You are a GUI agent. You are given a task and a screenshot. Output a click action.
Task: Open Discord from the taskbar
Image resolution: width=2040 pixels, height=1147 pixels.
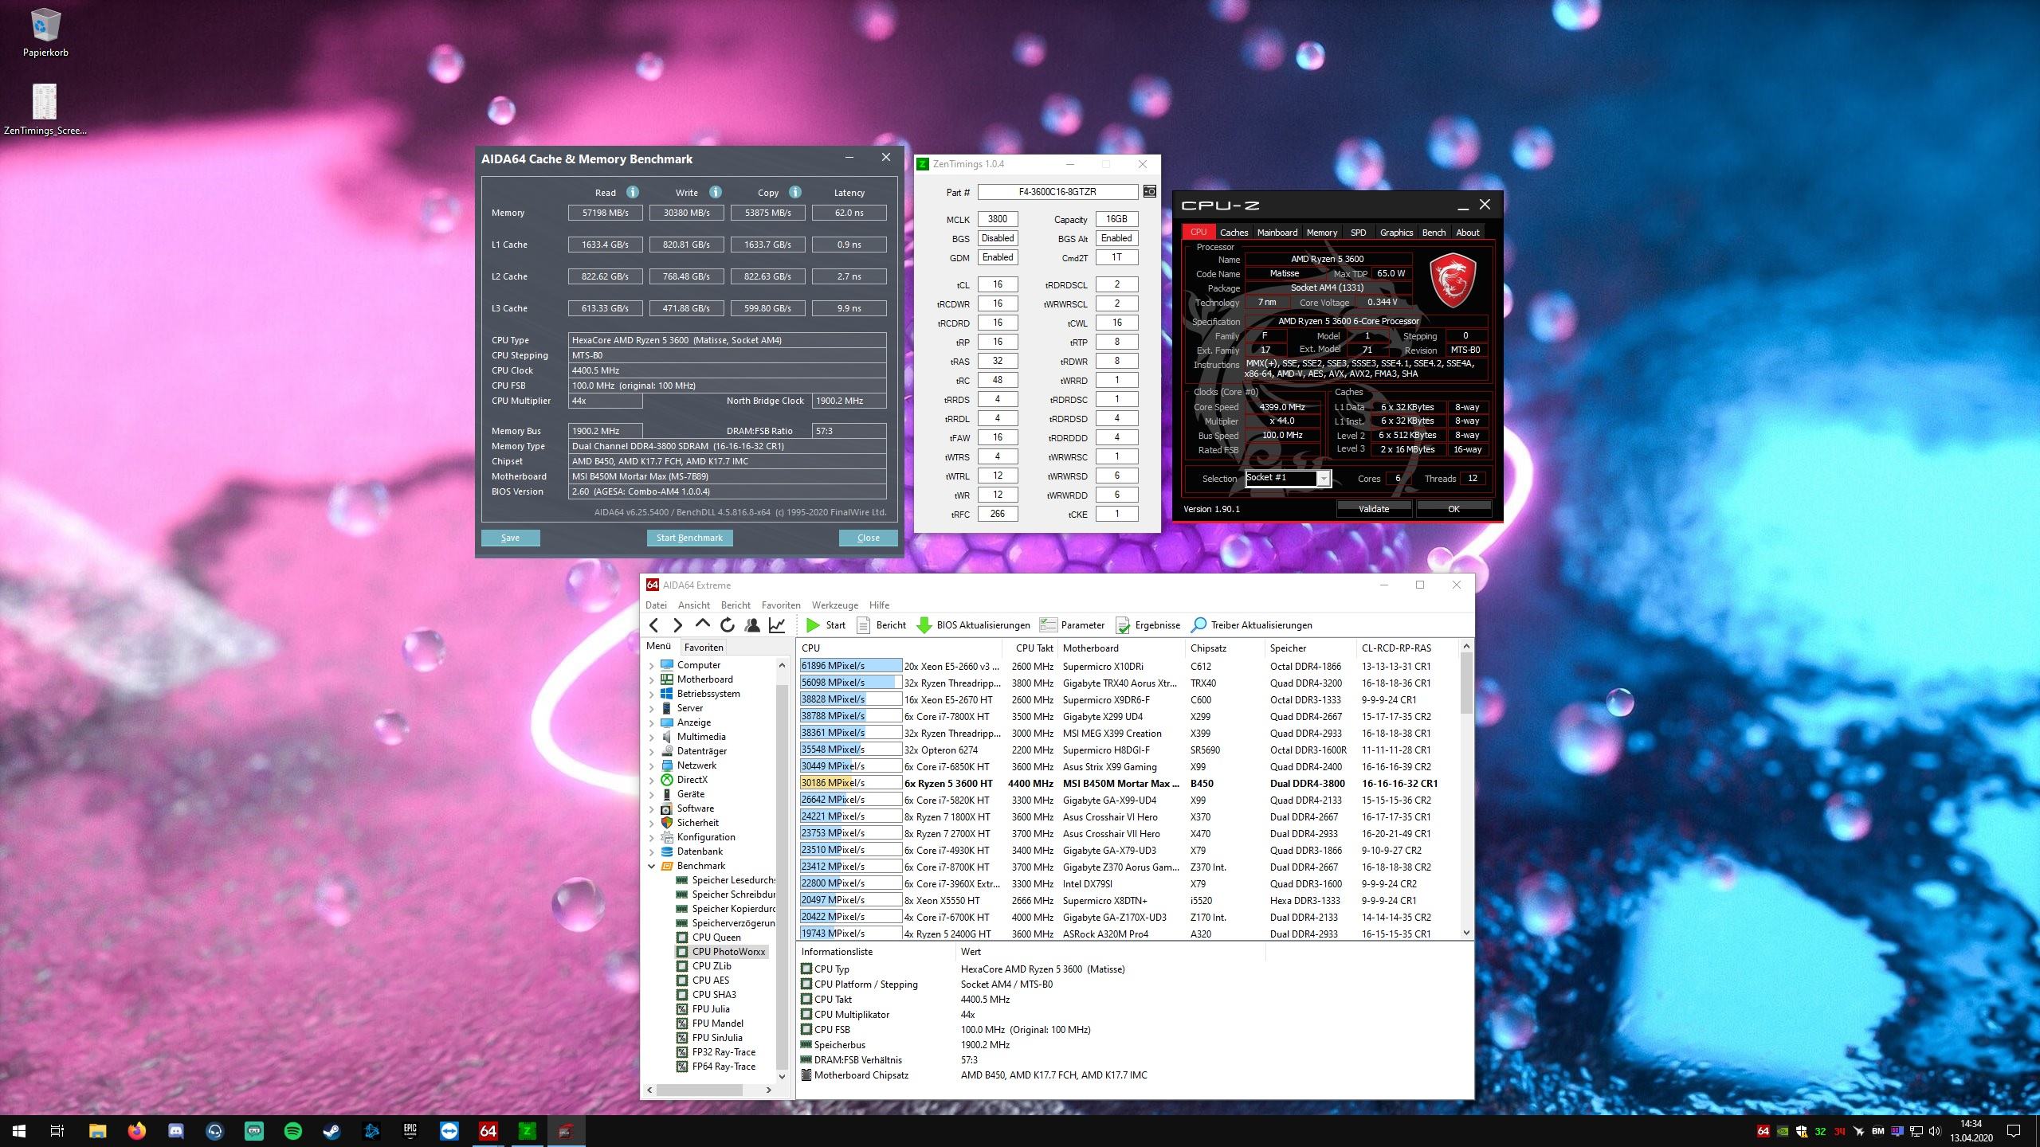click(x=175, y=1131)
